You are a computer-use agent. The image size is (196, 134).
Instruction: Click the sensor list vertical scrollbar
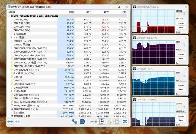[129, 37]
